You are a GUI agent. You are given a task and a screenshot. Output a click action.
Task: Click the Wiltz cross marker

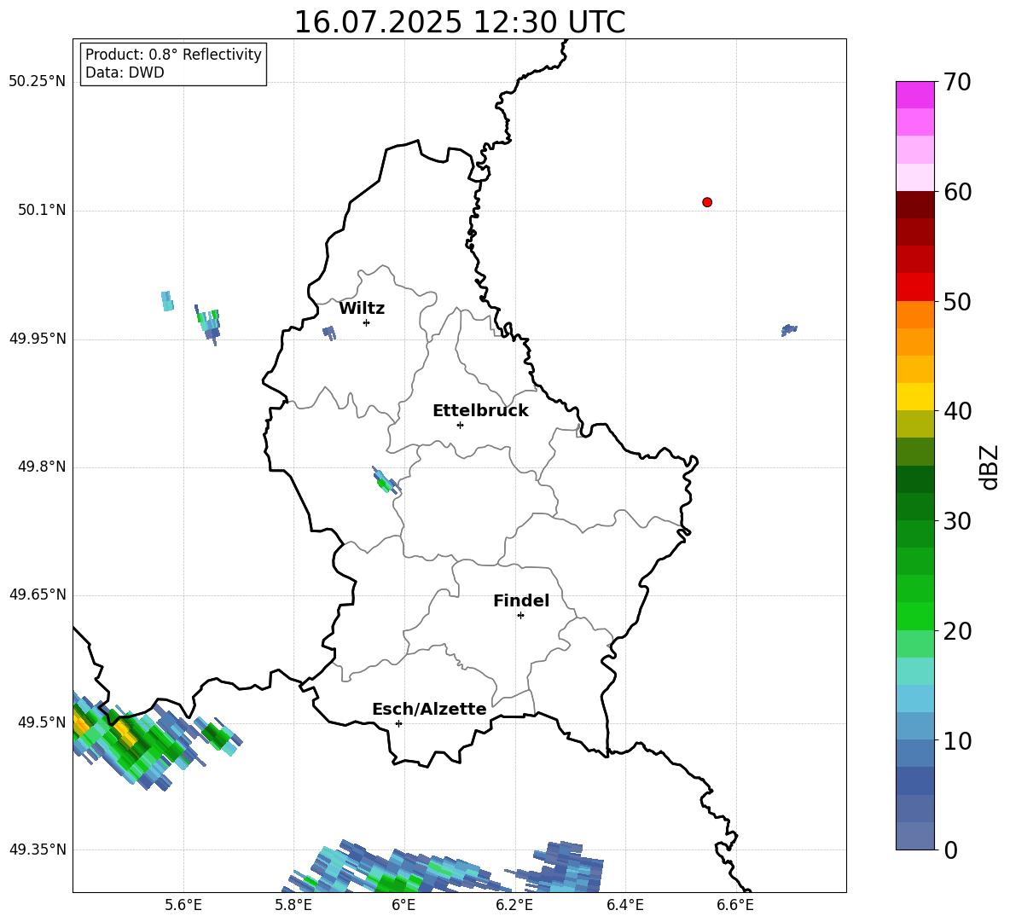tap(367, 322)
